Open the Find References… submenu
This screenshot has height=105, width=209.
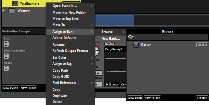coord(70,83)
